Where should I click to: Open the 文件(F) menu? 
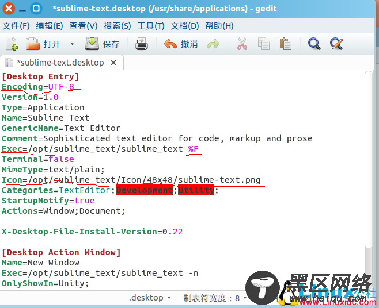(16, 25)
